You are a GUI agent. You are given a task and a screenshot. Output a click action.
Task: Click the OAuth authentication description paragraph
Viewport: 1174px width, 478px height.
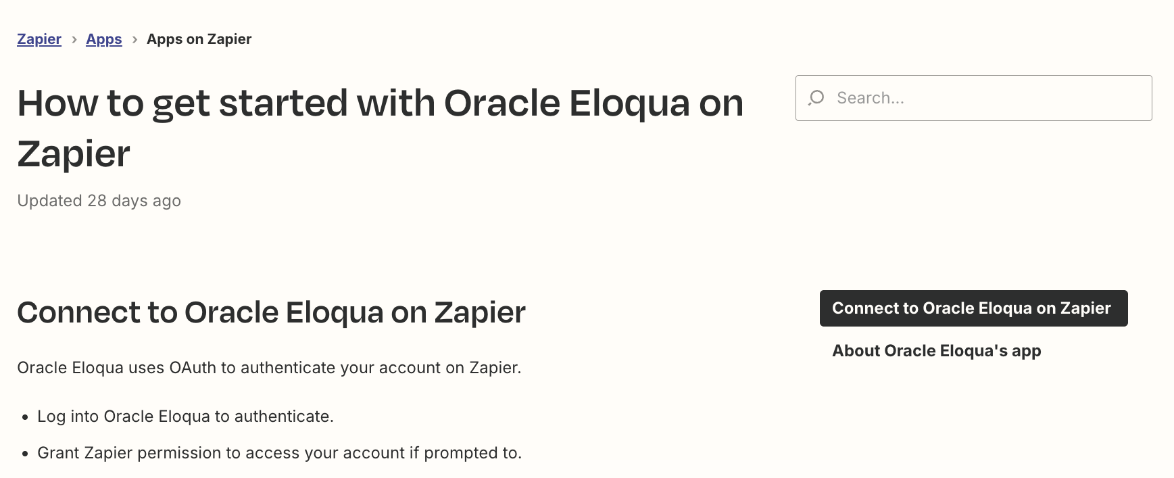(x=269, y=368)
